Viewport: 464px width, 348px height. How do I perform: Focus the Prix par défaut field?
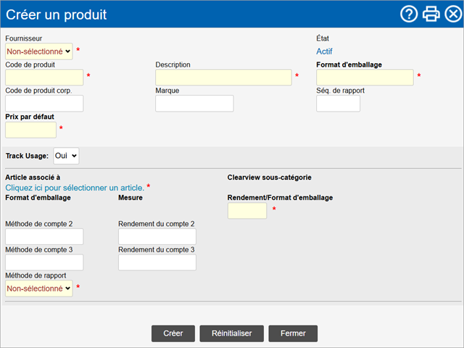30,130
